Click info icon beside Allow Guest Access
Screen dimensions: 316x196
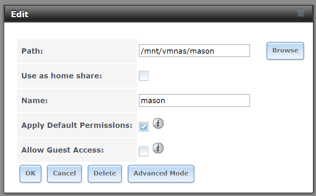coord(158,148)
